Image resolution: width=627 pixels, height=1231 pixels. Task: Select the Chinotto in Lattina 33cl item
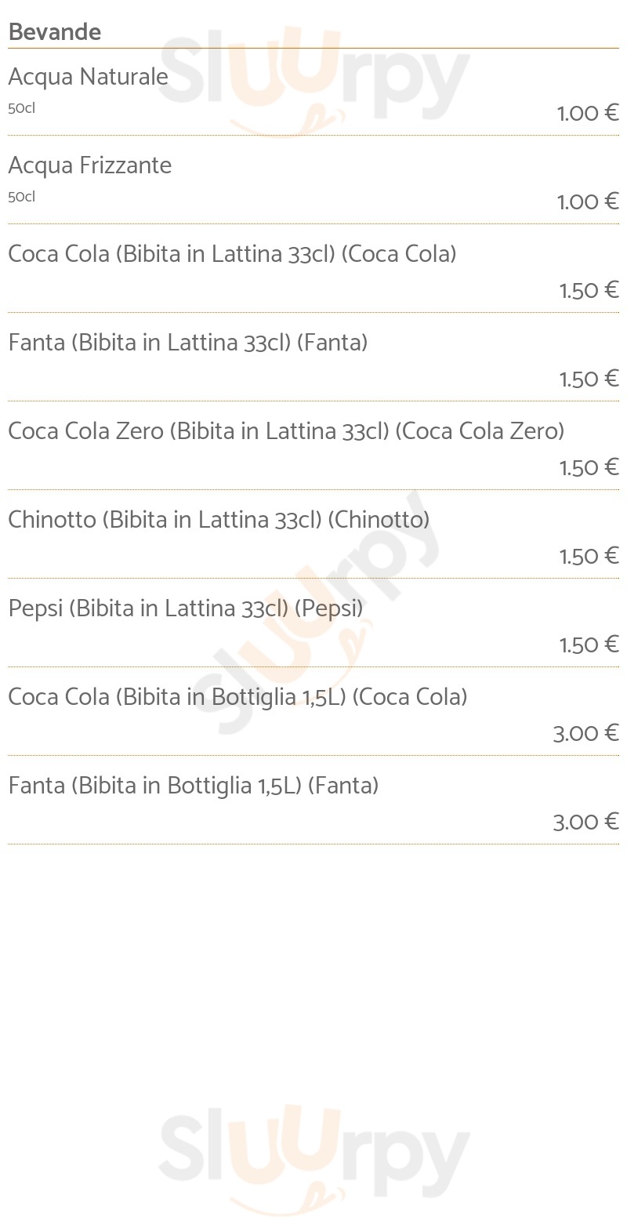[x=219, y=520]
